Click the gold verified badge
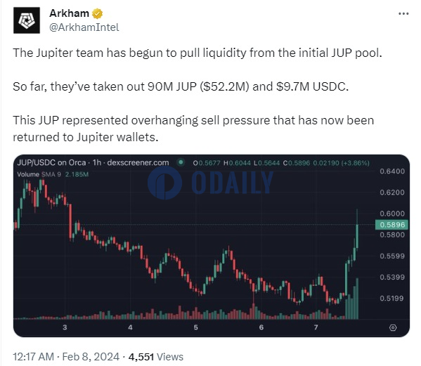Image resolution: width=421 pixels, height=366 pixels. point(97,13)
